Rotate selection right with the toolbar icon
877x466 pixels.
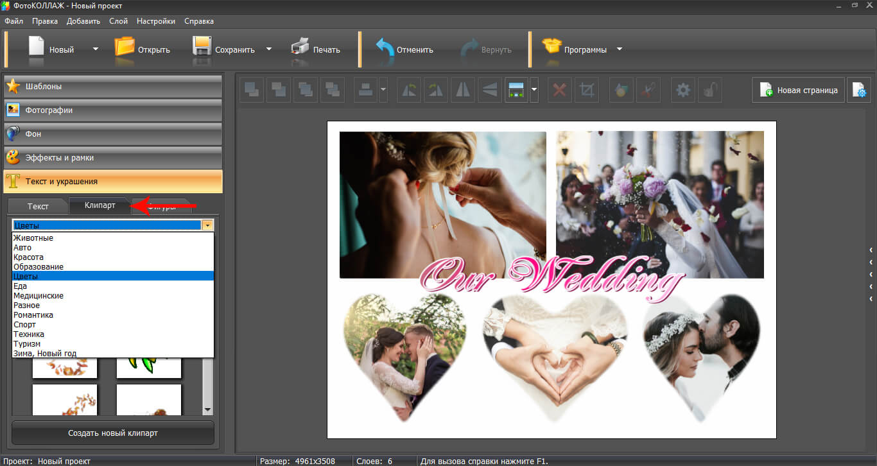pyautogui.click(x=436, y=90)
